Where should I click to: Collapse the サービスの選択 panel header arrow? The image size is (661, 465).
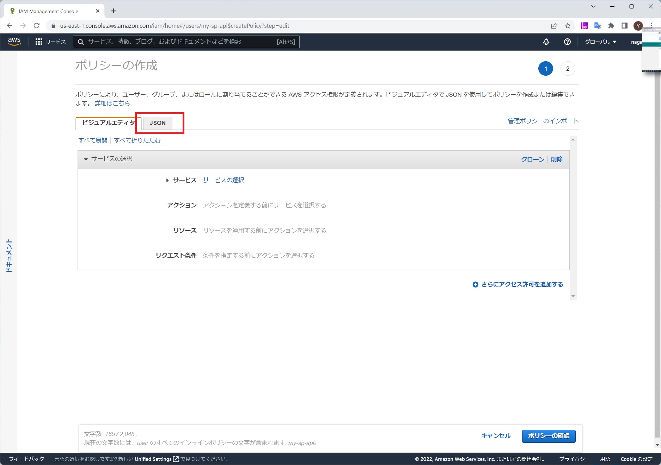(85, 159)
